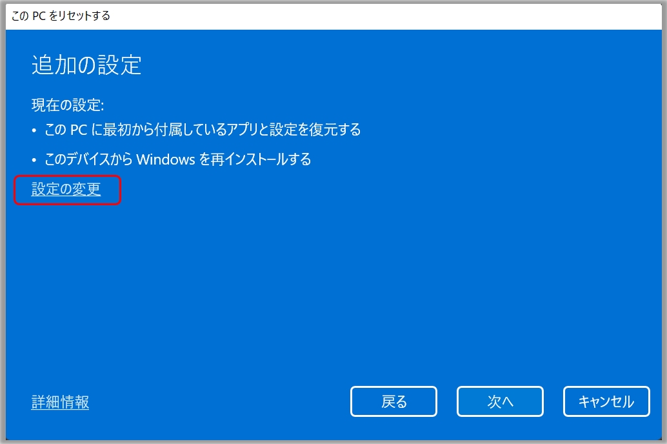Abort the PC reset wizard via キャンセル
Viewport: 667px width, 444px height.
point(606,401)
